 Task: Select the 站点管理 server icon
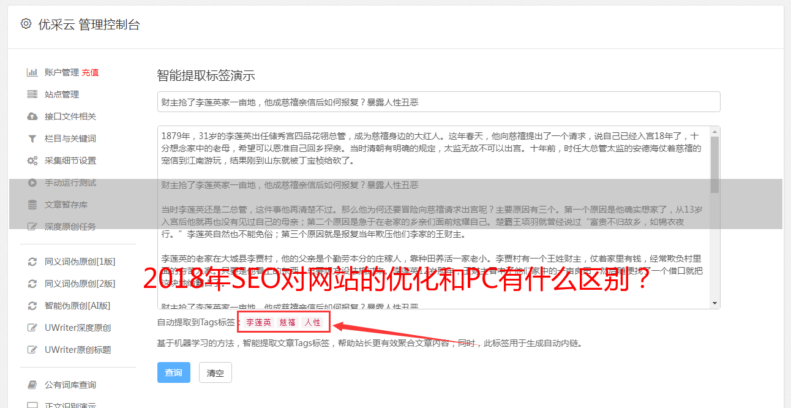click(x=32, y=94)
